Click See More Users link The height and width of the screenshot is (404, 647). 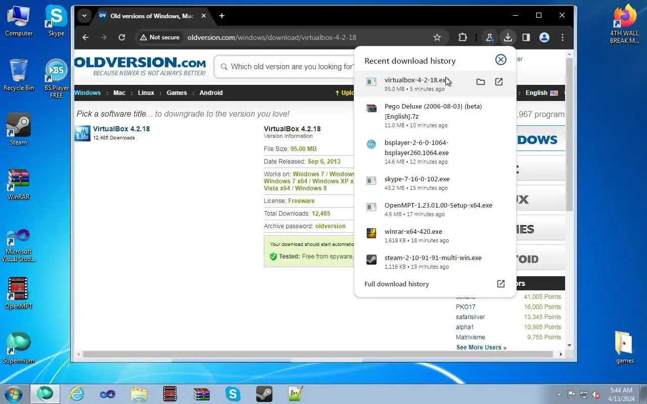tap(481, 347)
